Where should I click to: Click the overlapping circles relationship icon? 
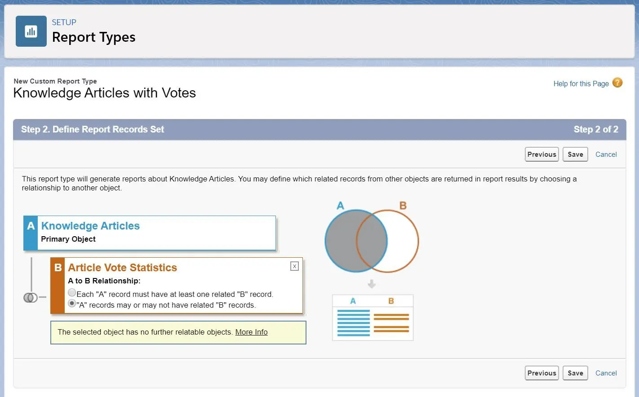31,297
